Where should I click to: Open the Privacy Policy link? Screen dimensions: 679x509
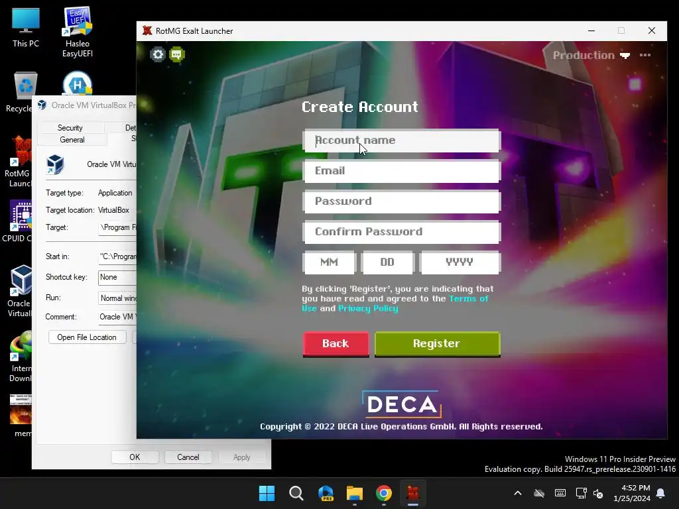click(368, 309)
